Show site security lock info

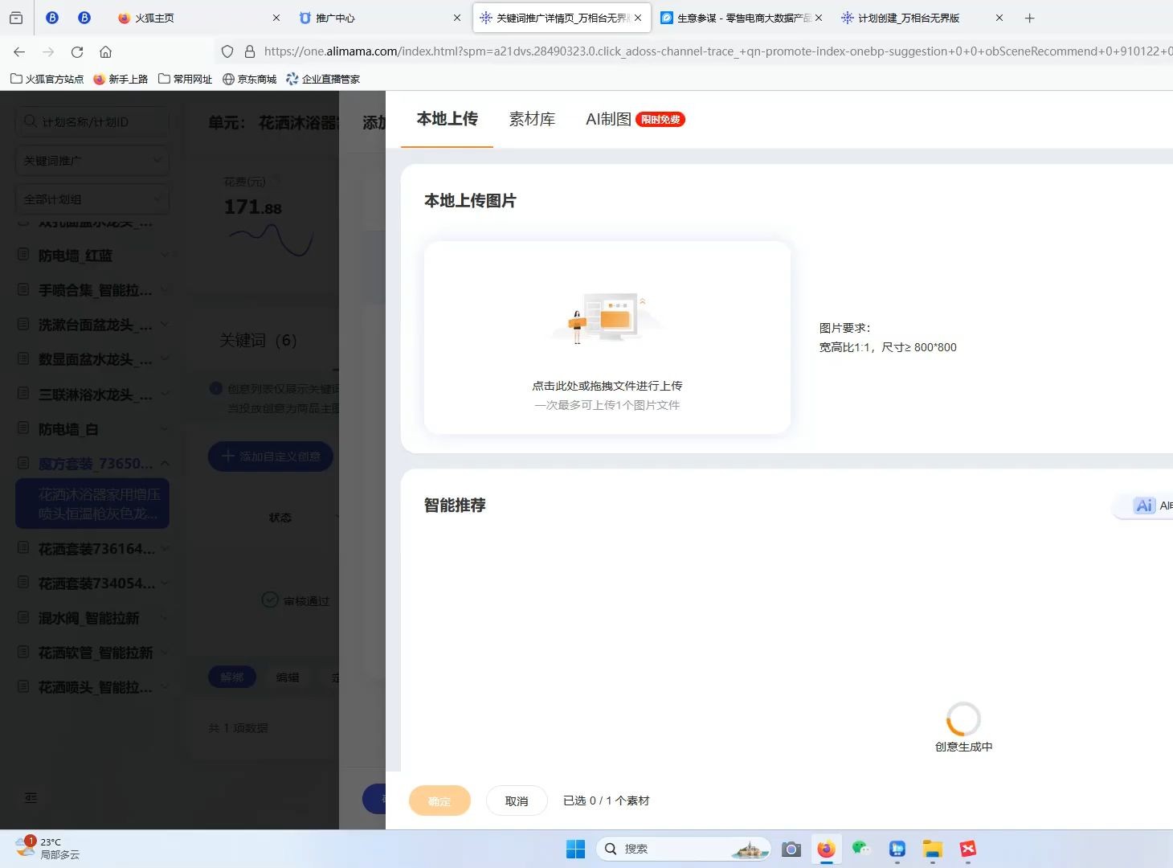(x=250, y=51)
